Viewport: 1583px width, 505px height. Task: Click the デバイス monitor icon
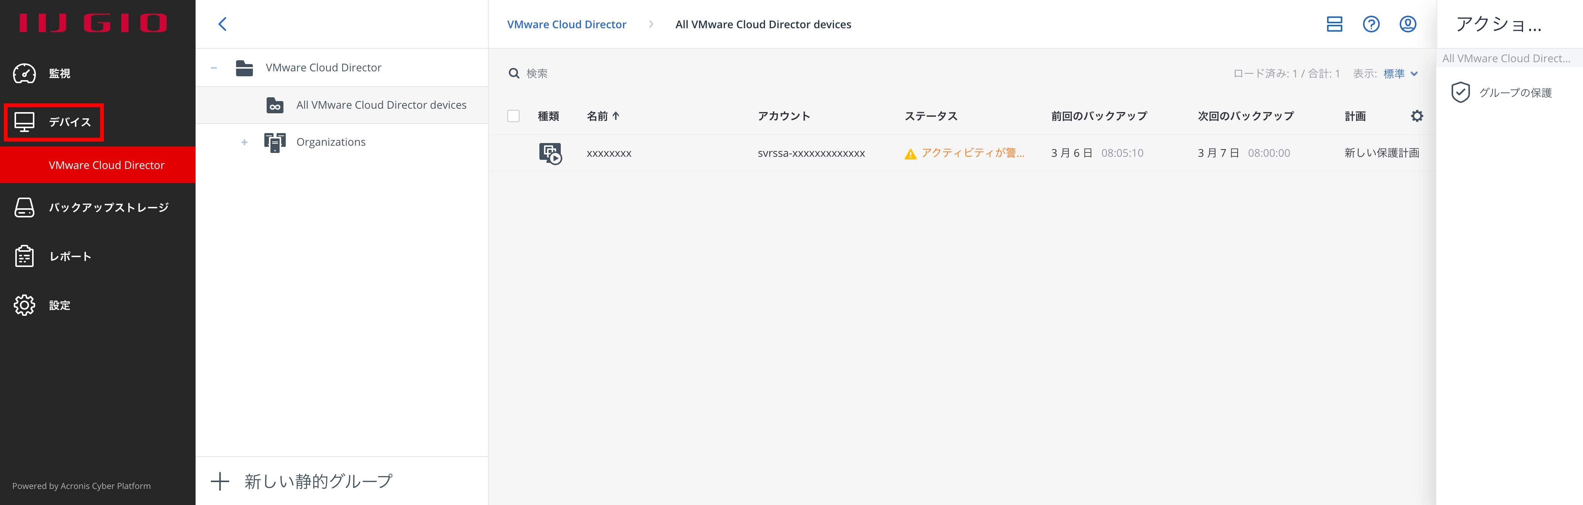24,122
